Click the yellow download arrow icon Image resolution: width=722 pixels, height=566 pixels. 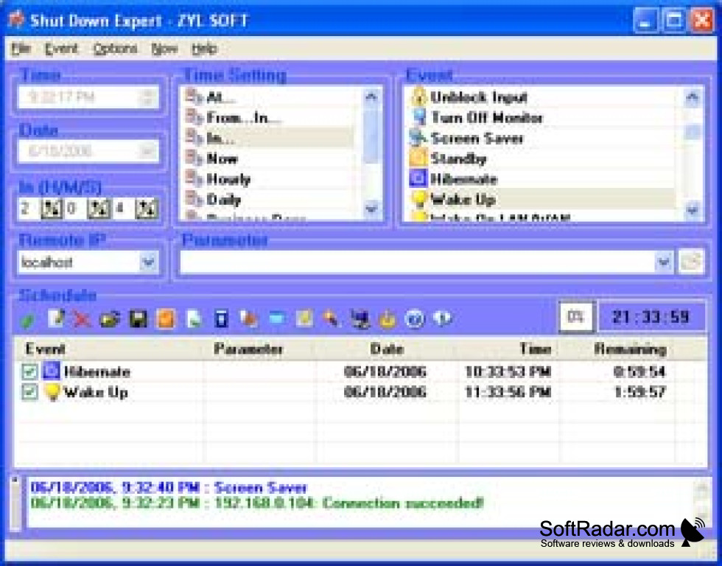388,318
